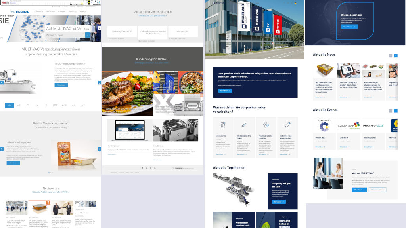Click Mehr erfahren on the Greentech event card
This screenshot has width=406, height=228.
click(x=345, y=147)
